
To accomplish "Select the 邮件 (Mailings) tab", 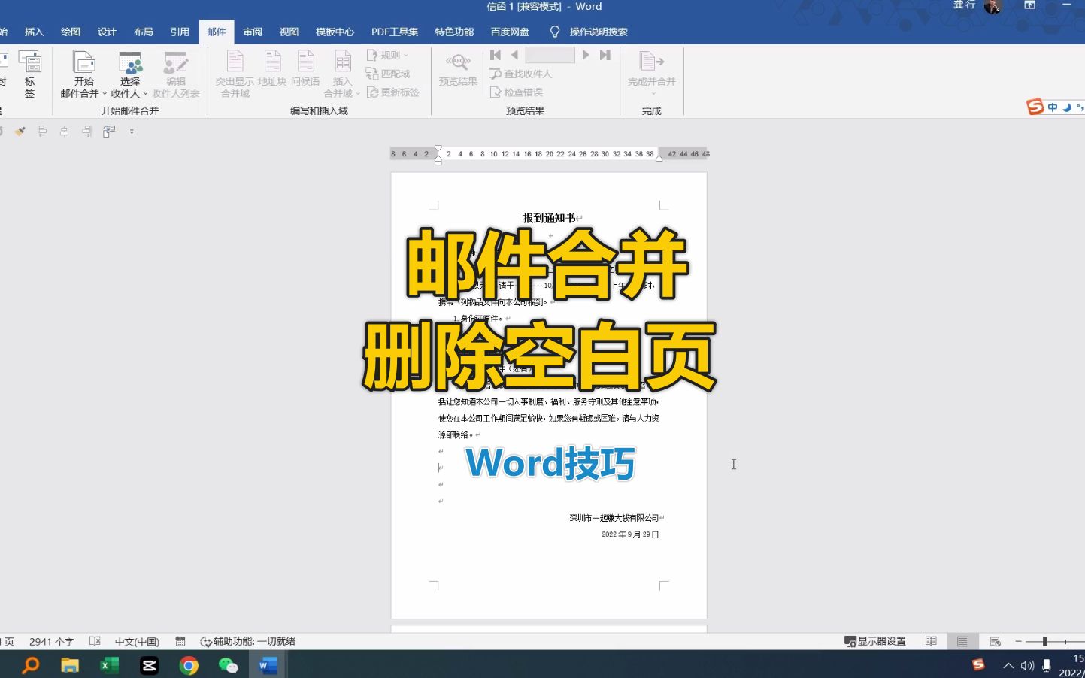I will [x=217, y=32].
